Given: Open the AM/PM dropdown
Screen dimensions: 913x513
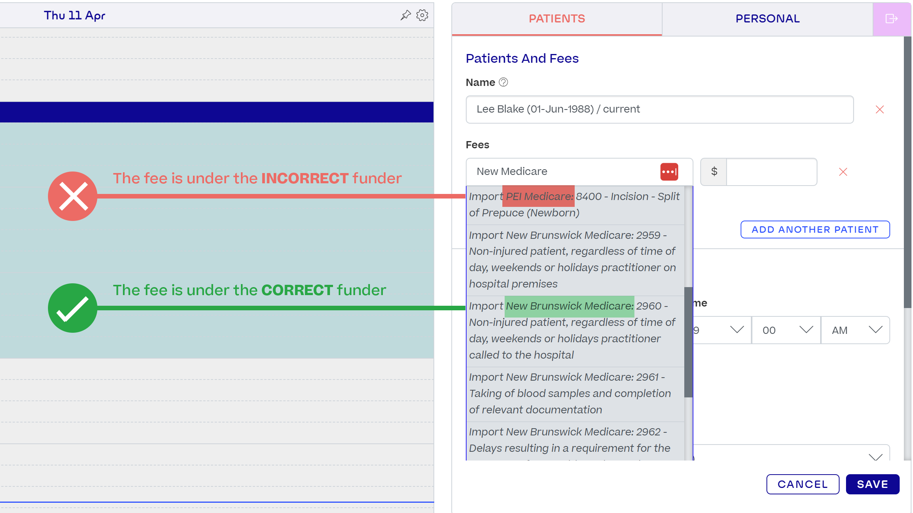Looking at the screenshot, I should (856, 330).
